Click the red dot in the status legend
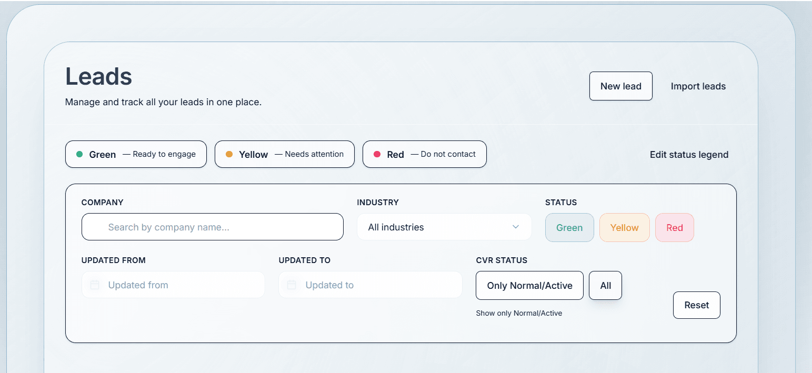The width and height of the screenshot is (812, 373). [377, 154]
